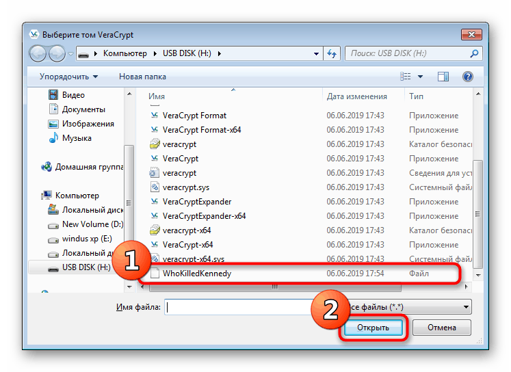Click the Отмена button
Screen dimensions: 511x372
tap(442, 328)
